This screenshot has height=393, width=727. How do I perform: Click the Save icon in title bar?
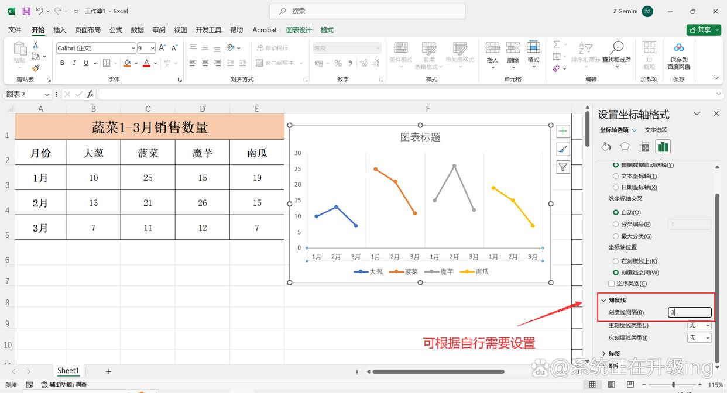pyautogui.click(x=26, y=11)
